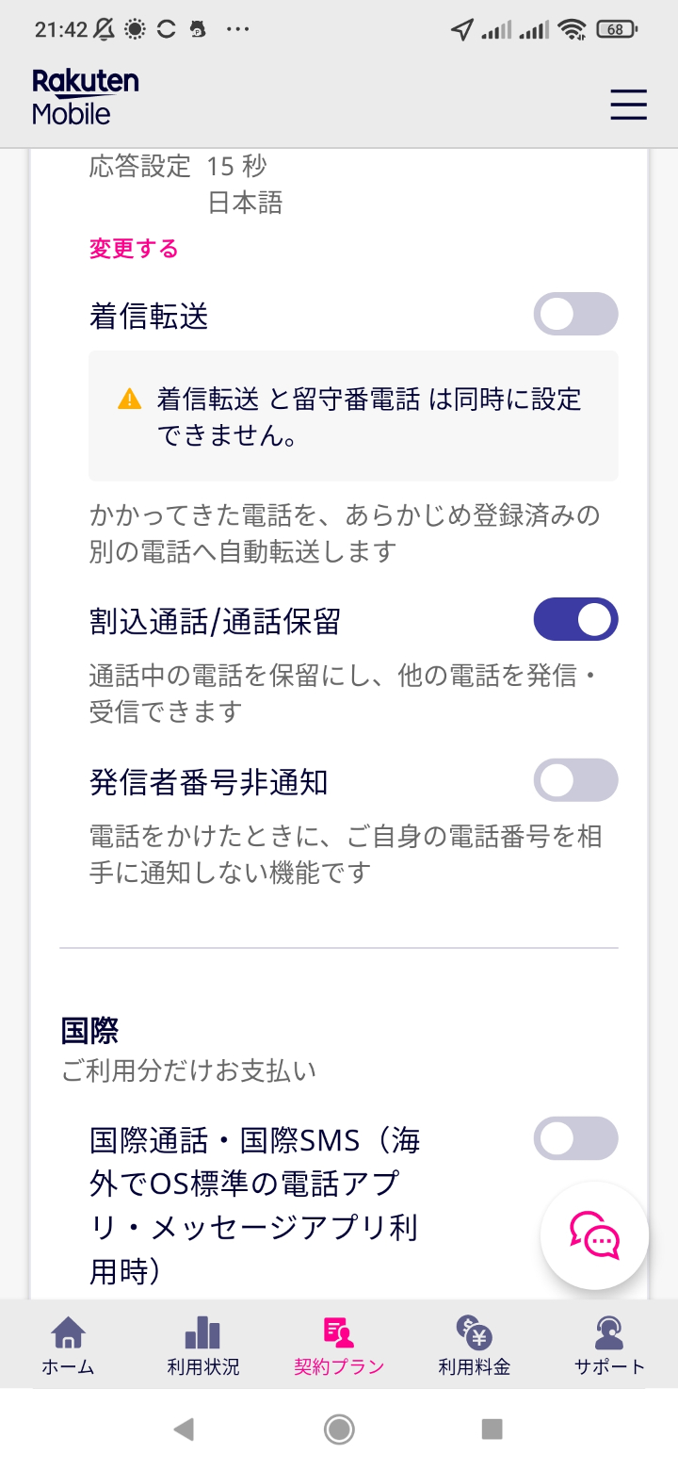Toggle 国際通話・国際SMS switch on
Image resolution: width=678 pixels, height=1470 pixels.
point(575,1138)
